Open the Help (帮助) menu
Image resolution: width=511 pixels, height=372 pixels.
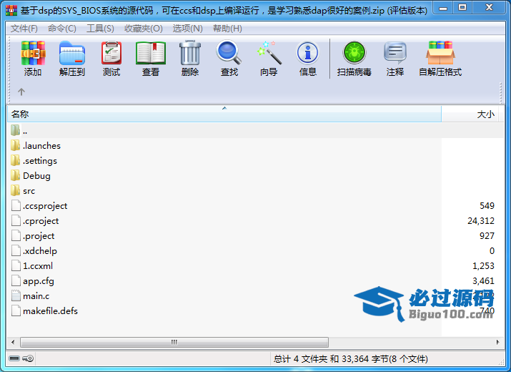point(227,29)
